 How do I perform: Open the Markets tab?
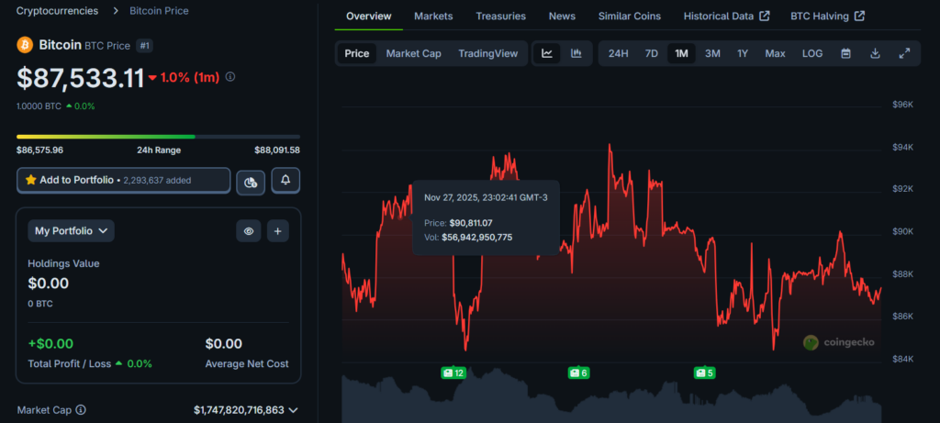click(x=432, y=17)
